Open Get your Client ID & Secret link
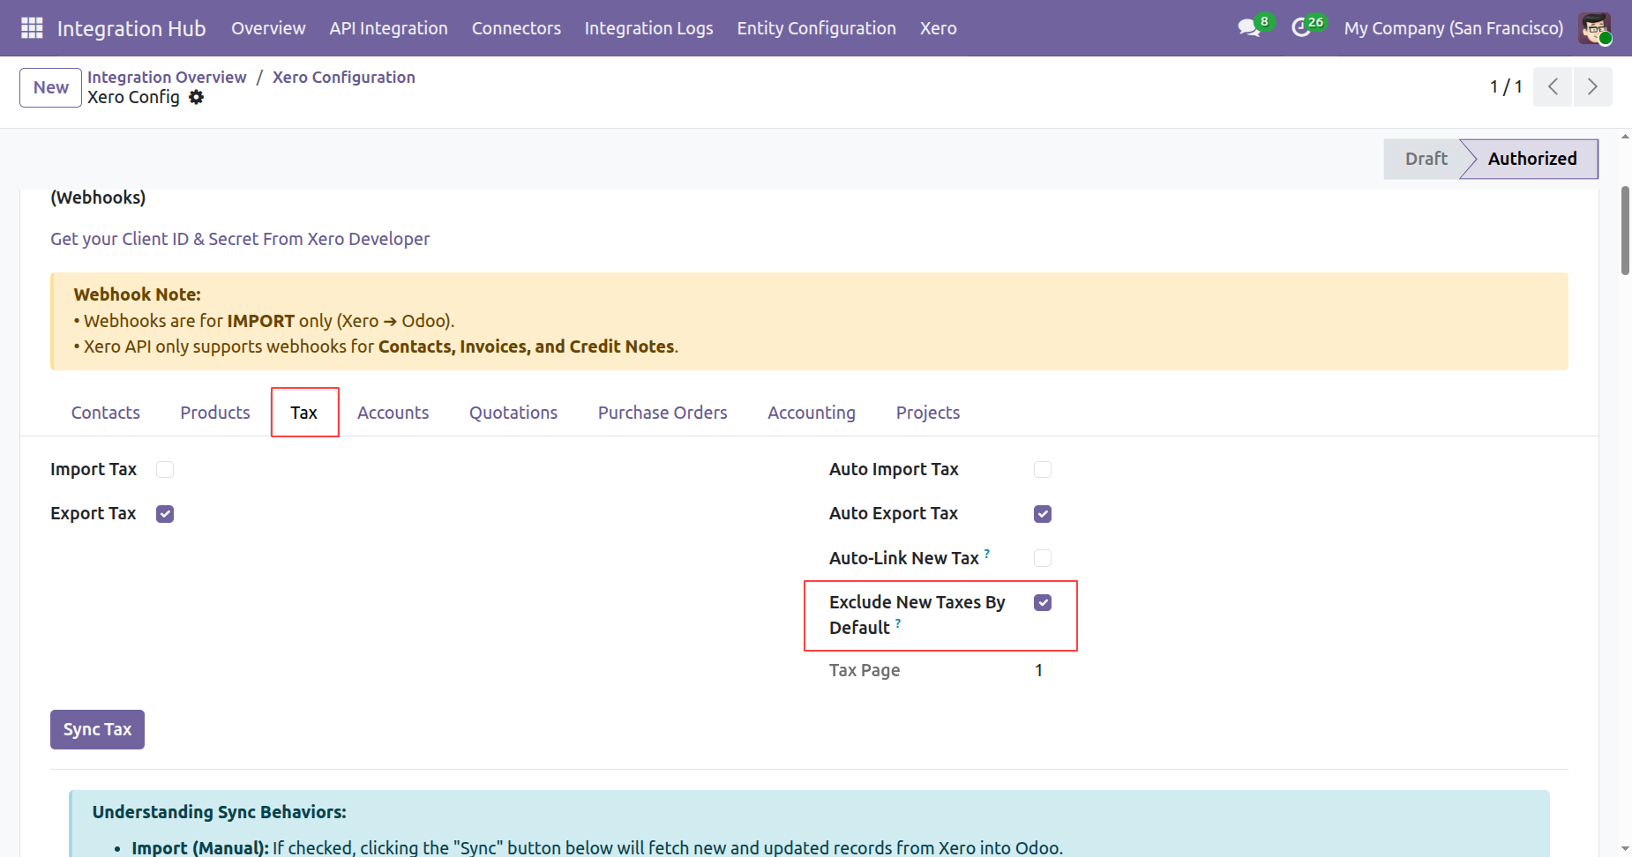Viewport: 1632px width, 857px height. (240, 239)
